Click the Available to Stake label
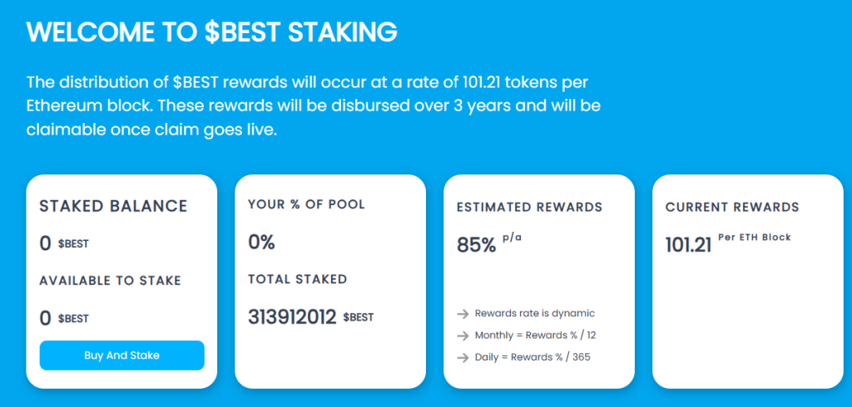Screen dimensions: 852x407 click(110, 281)
